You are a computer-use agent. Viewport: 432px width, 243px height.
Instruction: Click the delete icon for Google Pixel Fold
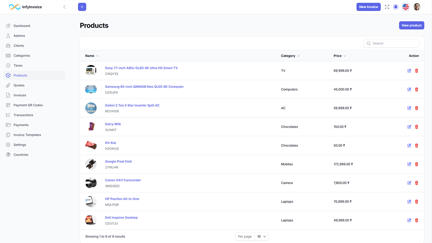[x=416, y=164]
